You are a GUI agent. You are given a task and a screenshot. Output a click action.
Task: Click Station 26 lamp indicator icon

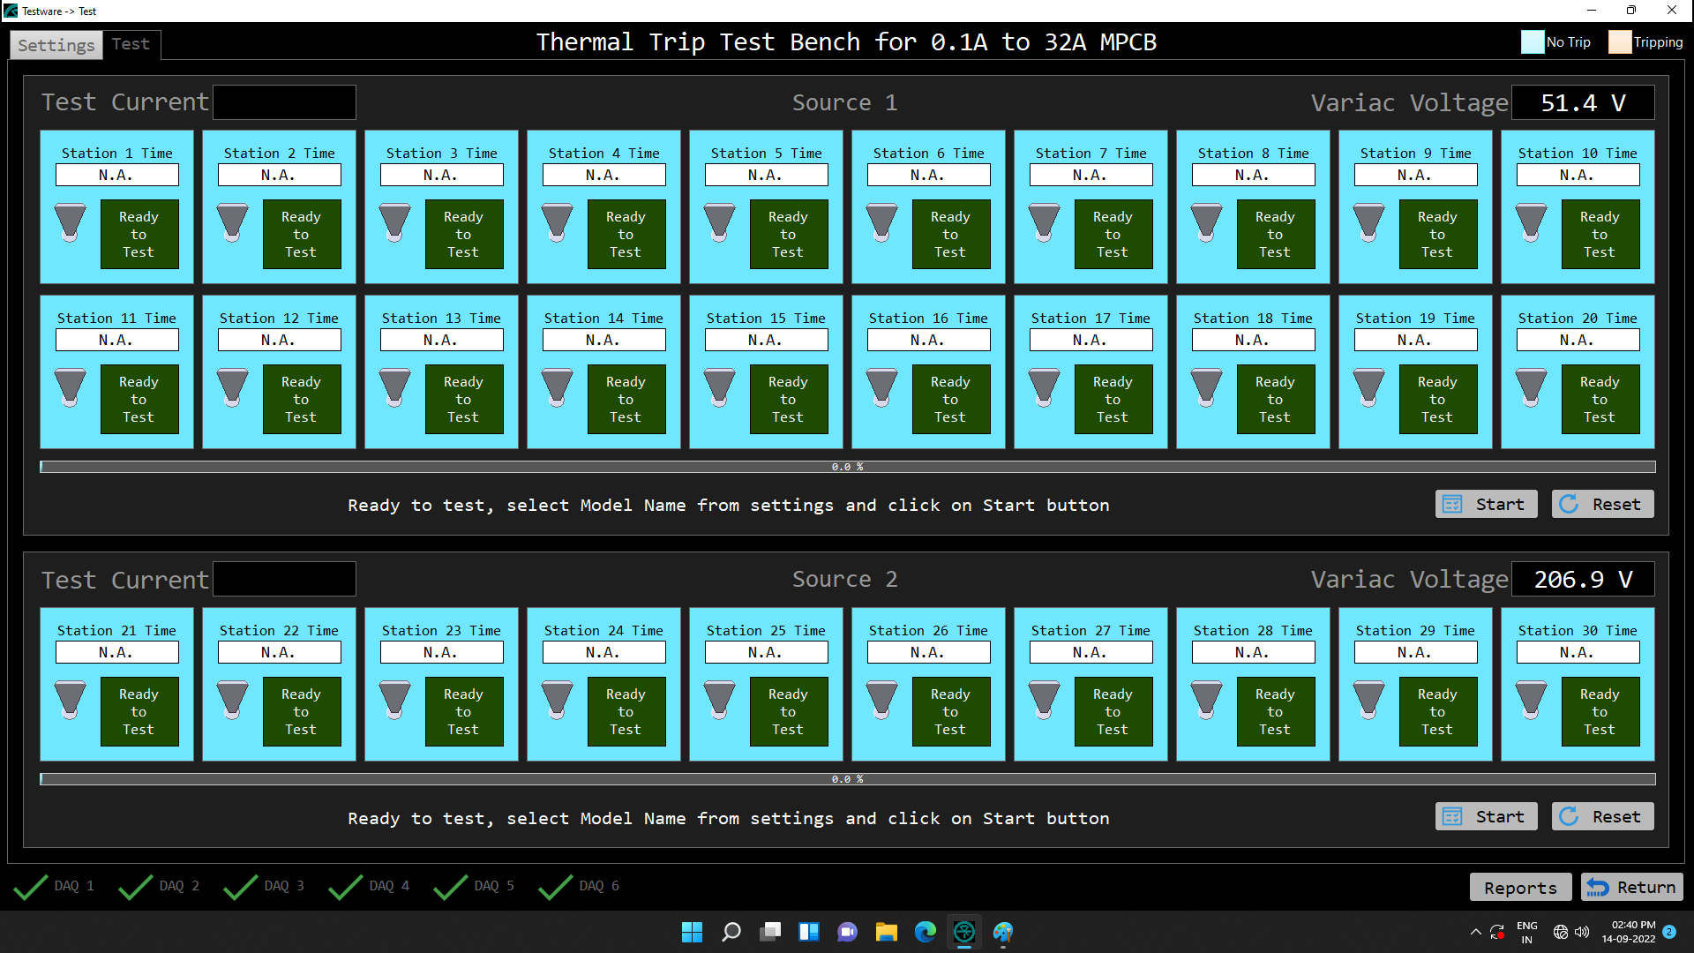pos(881,700)
